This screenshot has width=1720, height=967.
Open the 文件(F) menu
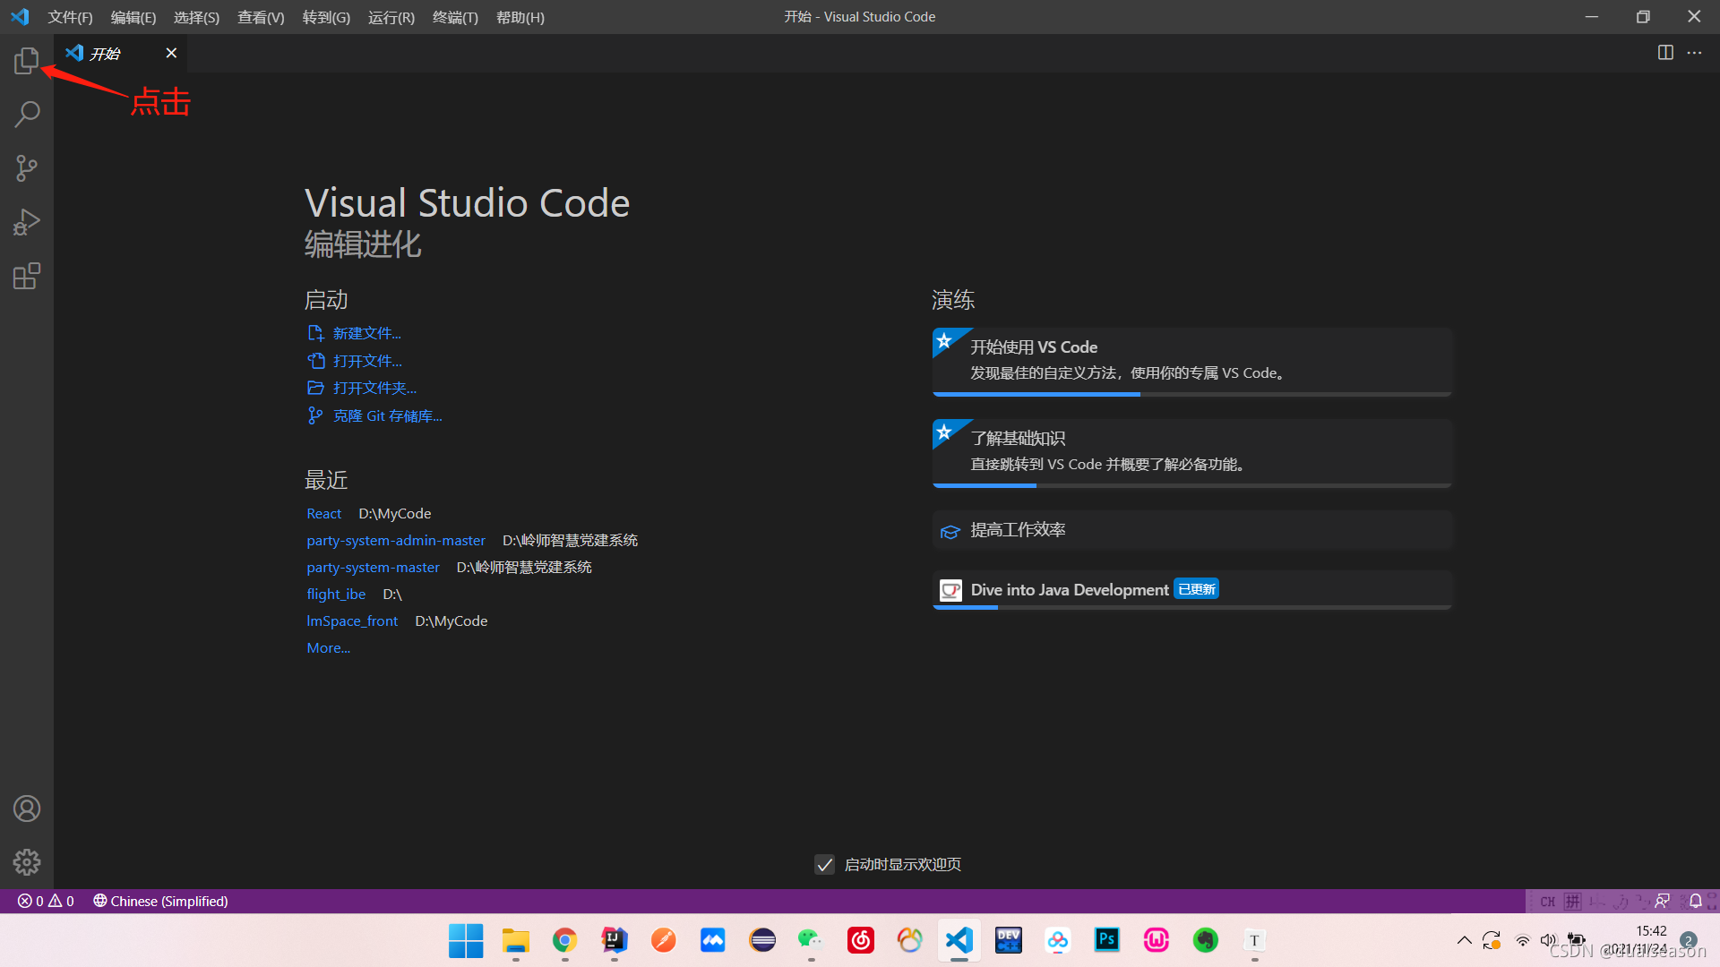pos(70,17)
